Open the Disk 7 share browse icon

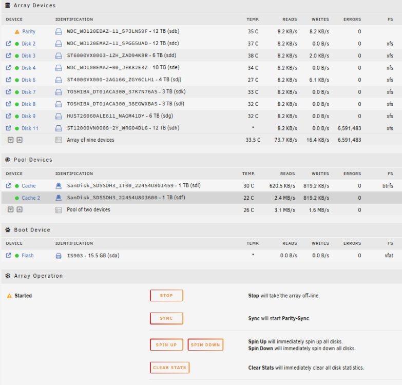click(x=8, y=92)
